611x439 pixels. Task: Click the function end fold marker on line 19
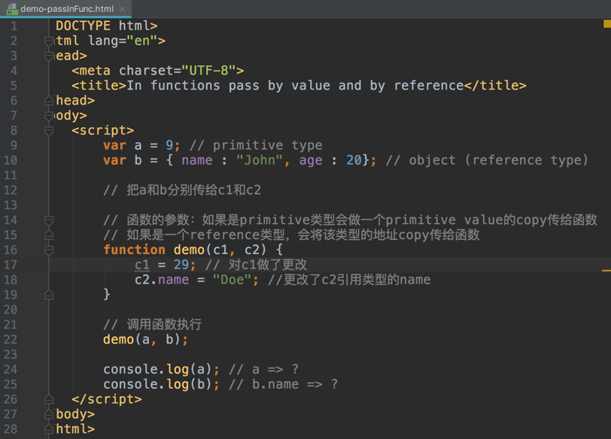(49, 295)
